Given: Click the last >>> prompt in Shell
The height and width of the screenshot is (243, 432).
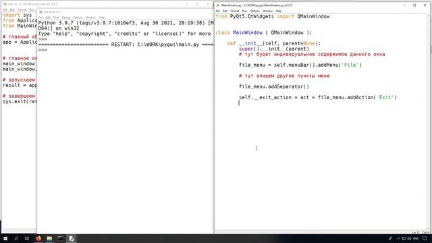Looking at the screenshot, I should [43, 50].
